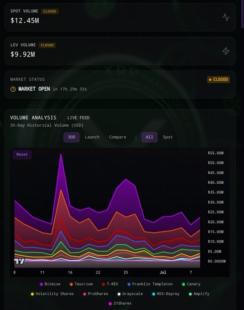Viewport: 244px width, 310px height.
Task: Click the $0.0000M axis label
Action: 217,261
